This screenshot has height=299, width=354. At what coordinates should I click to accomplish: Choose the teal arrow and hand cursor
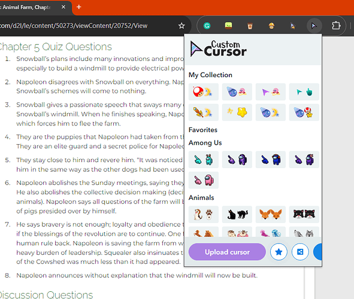click(304, 92)
